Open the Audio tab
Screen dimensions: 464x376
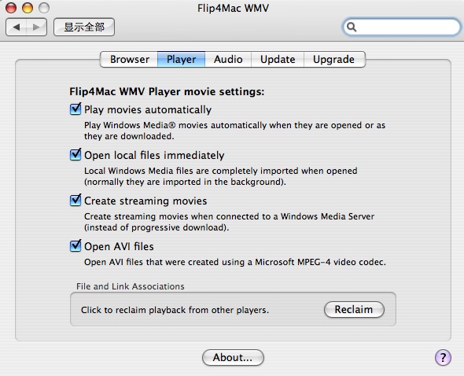pyautogui.click(x=228, y=59)
